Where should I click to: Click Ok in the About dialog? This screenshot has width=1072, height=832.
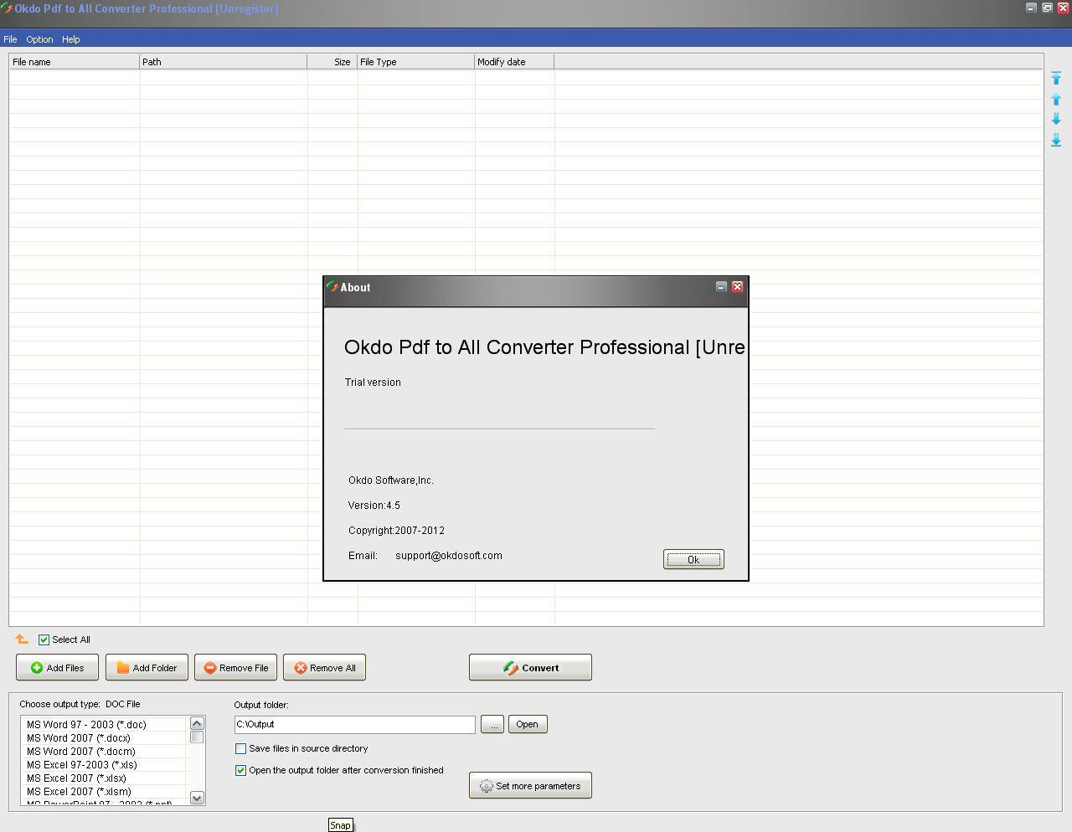click(x=693, y=559)
